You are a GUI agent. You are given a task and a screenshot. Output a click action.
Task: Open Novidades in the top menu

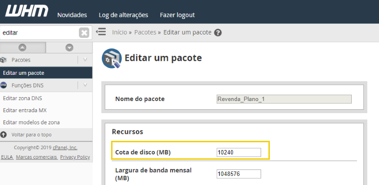click(x=72, y=15)
